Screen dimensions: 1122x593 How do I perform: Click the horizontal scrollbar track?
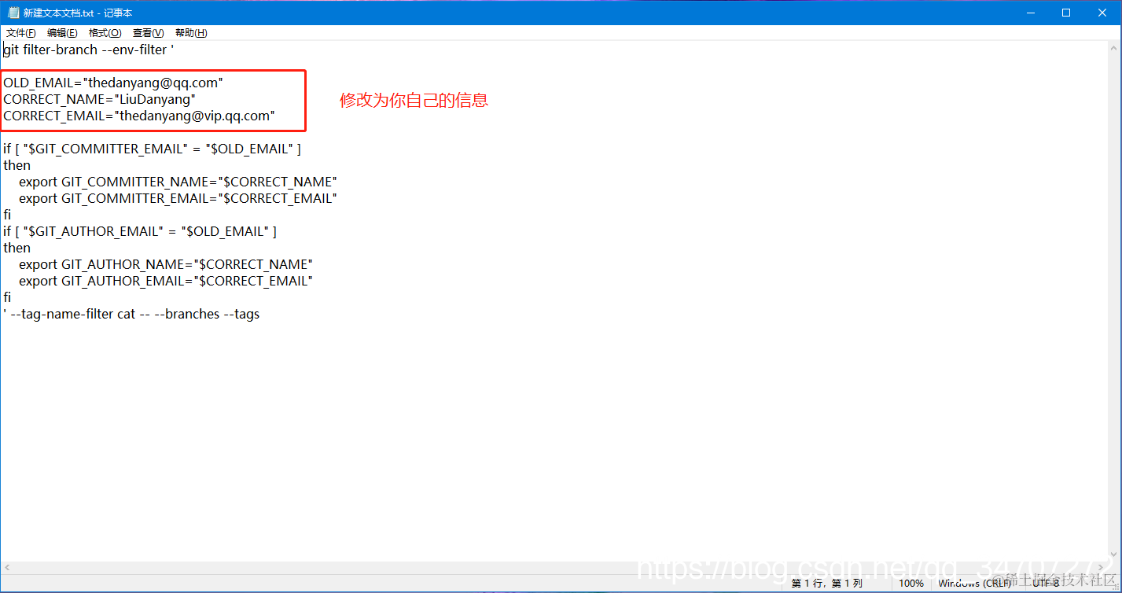click(554, 568)
